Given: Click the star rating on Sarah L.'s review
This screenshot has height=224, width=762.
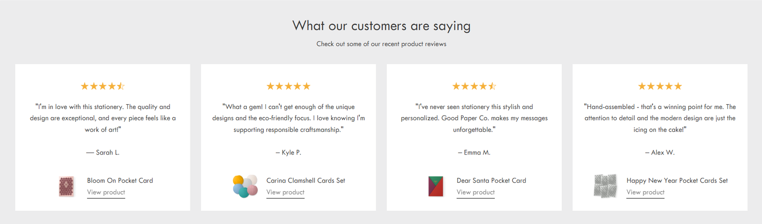Looking at the screenshot, I should pos(103,86).
